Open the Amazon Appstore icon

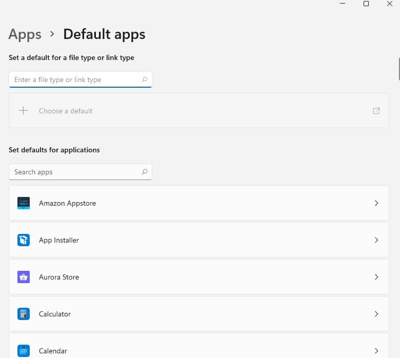(x=24, y=203)
